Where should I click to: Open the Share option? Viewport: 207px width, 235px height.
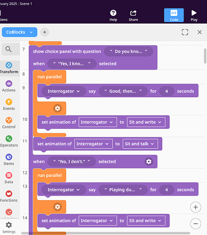133,16
